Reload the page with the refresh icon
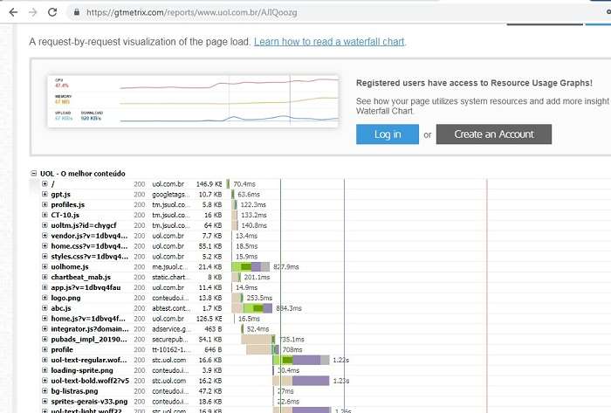The width and height of the screenshot is (611, 413). [52, 12]
